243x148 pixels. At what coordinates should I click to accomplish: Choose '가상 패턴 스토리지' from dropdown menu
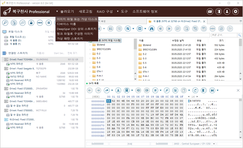click(x=70, y=39)
